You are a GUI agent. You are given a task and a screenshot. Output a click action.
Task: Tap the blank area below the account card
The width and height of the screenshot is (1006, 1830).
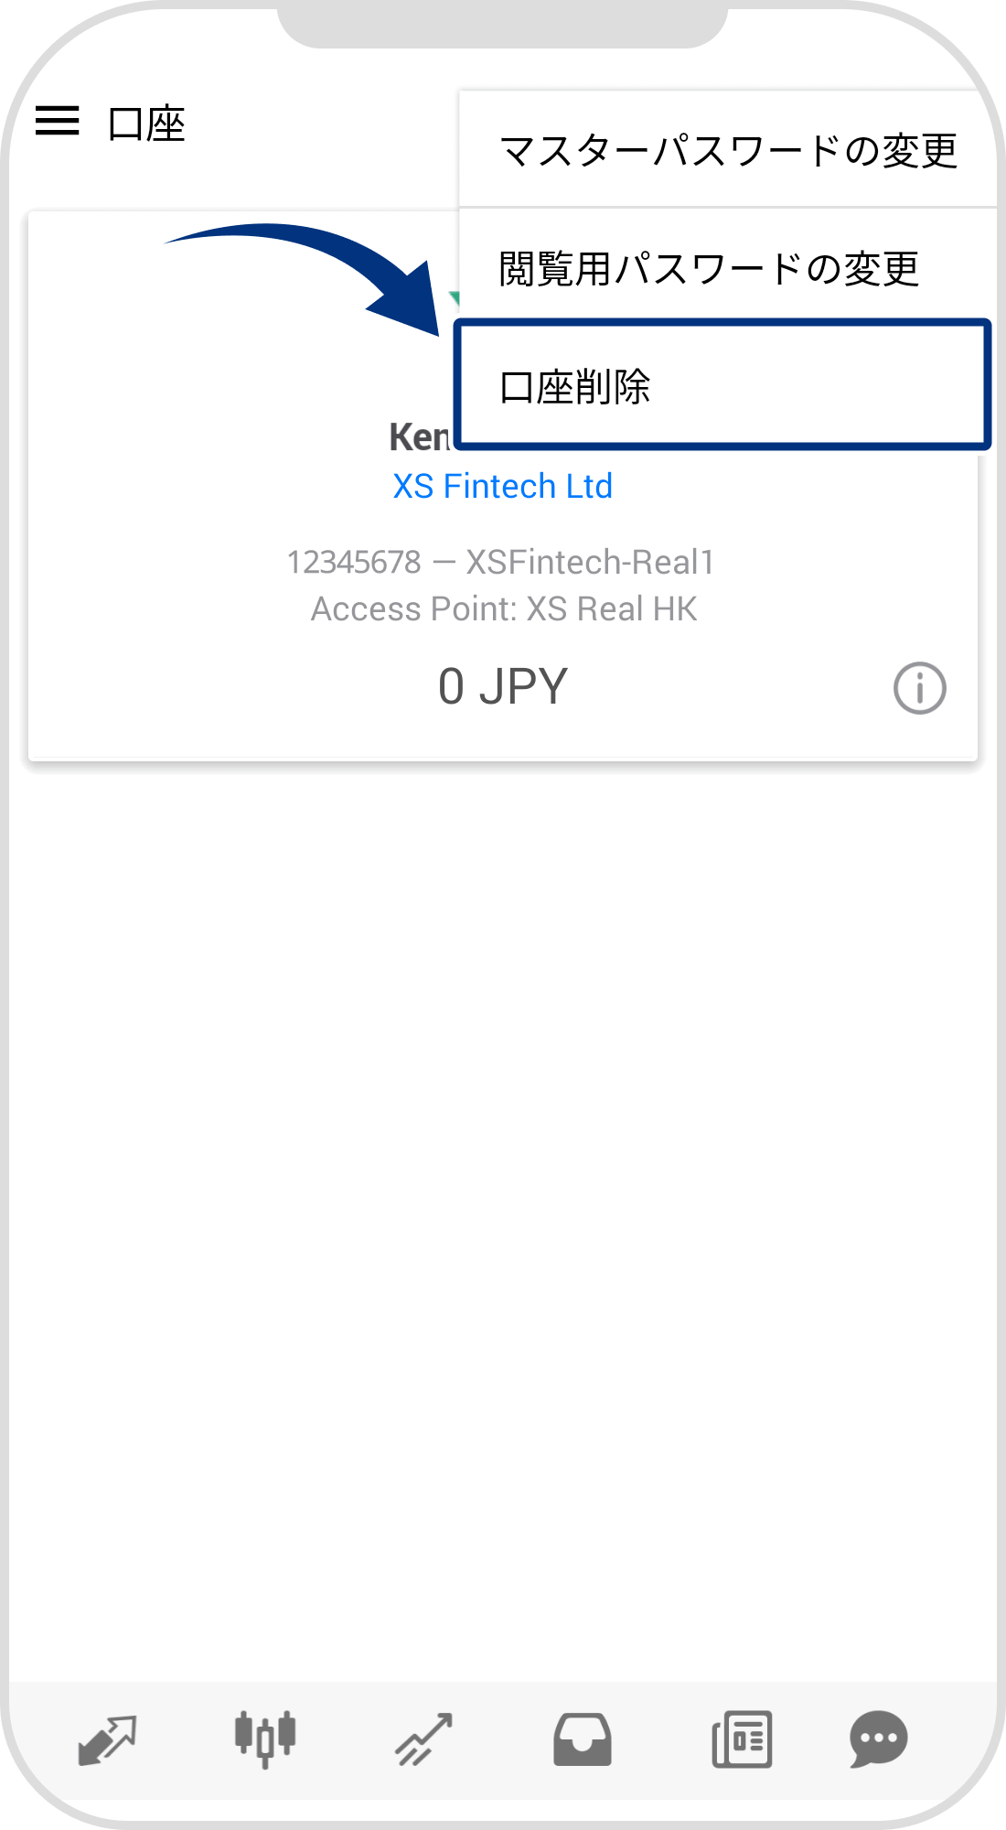pyautogui.click(x=503, y=1189)
